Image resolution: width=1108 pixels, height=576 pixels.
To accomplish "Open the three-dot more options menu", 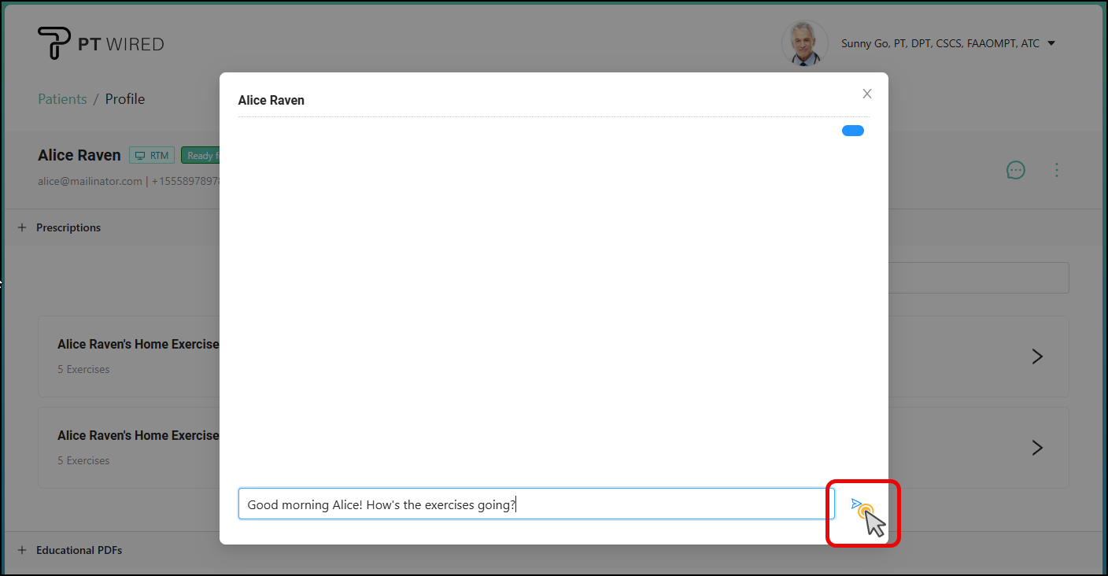I will (x=1057, y=170).
